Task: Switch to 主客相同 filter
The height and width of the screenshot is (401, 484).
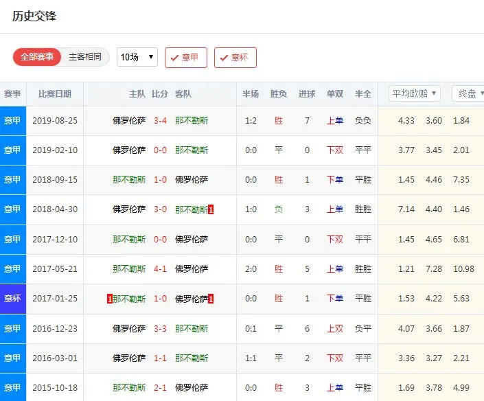Action: coord(85,57)
